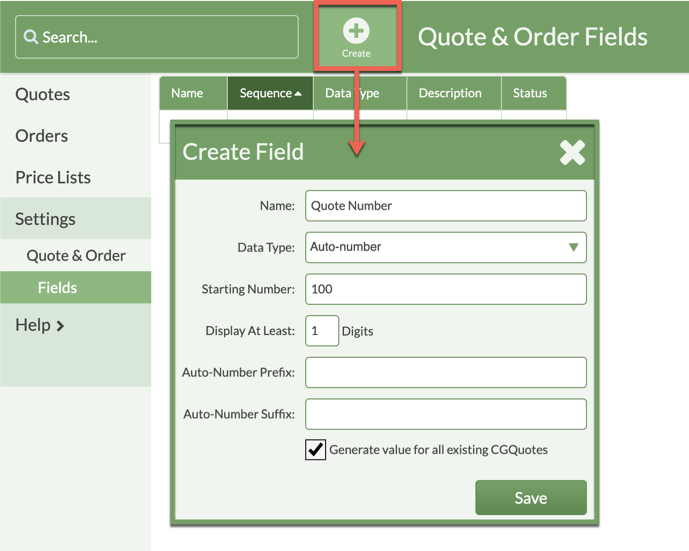The width and height of the screenshot is (689, 551).
Task: Expand the Help menu chevron
Action: pyautogui.click(x=60, y=326)
